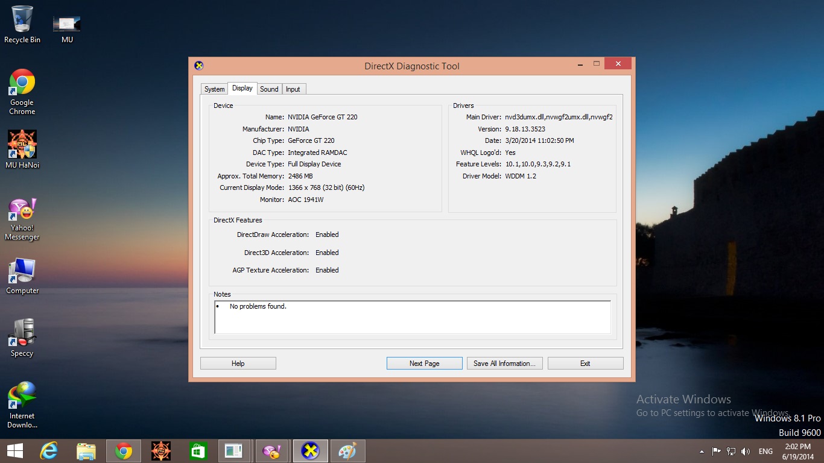Select Main Driver 'nvd3dumx.dll' value
824x463 pixels.
(559, 117)
